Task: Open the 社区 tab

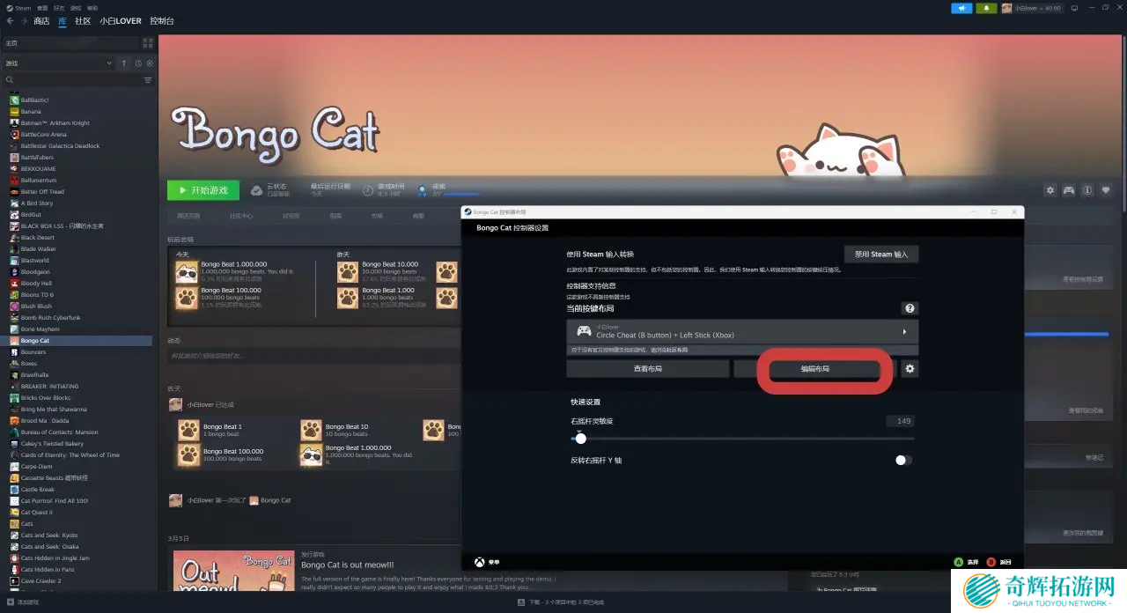Action: 83,20
